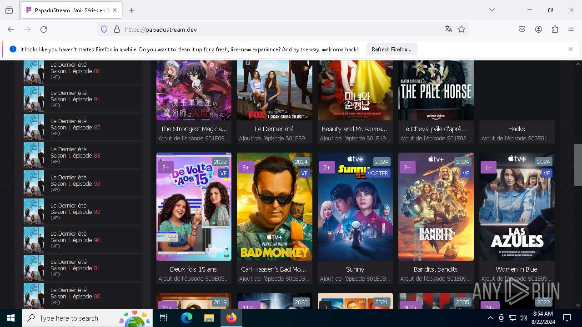582x327 pixels.
Task: Open Le Dernier été series poster
Action: 275,90
